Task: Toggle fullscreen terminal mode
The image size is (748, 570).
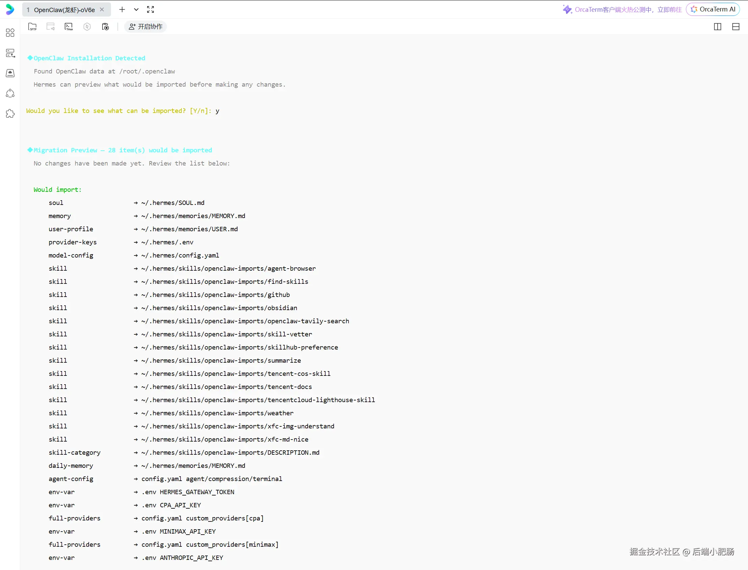Action: [x=150, y=9]
